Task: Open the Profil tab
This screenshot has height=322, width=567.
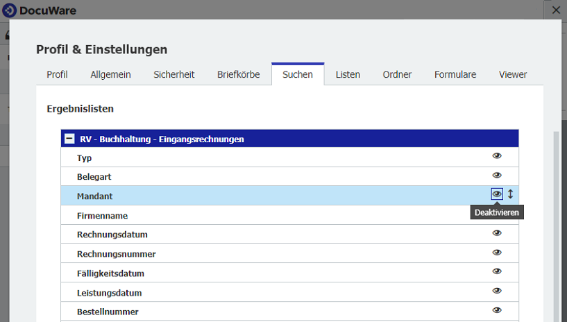Action: tap(57, 74)
